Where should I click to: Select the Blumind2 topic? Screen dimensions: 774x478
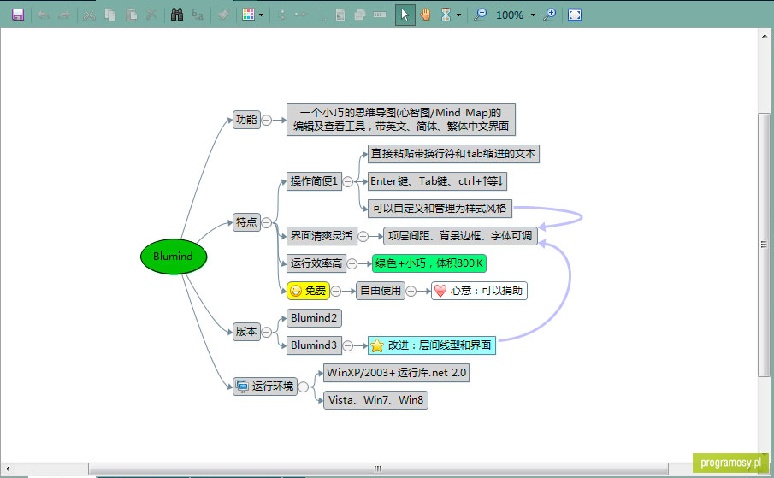coord(314,318)
